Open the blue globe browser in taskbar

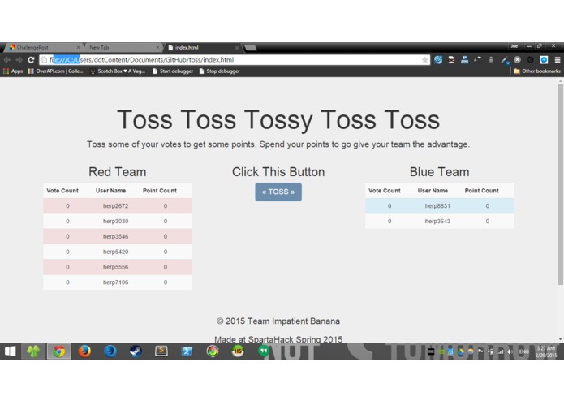[x=110, y=351]
